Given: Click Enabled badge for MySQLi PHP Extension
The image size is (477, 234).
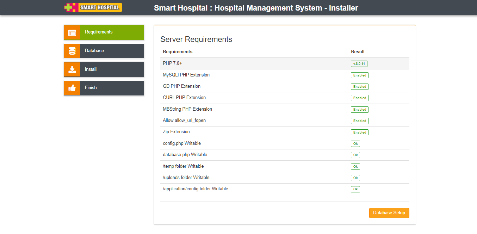Looking at the screenshot, I should click(360, 75).
